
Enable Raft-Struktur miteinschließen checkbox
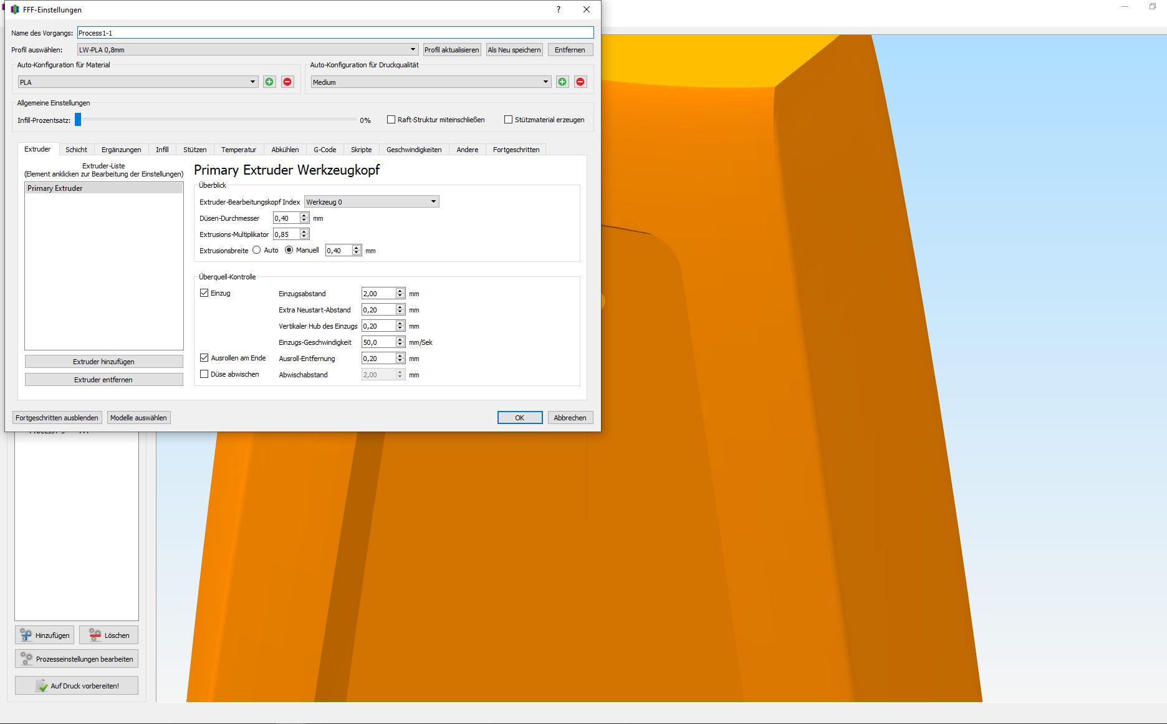coord(391,120)
